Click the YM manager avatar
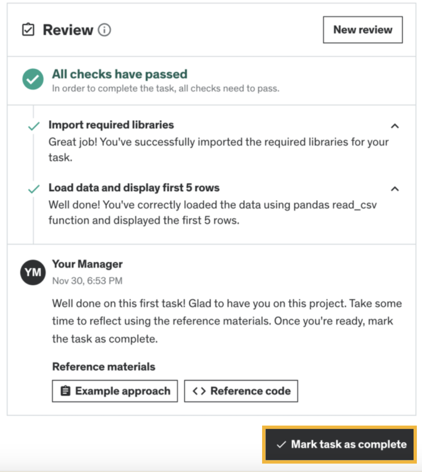Screen dimensions: 422x472 tap(33, 272)
